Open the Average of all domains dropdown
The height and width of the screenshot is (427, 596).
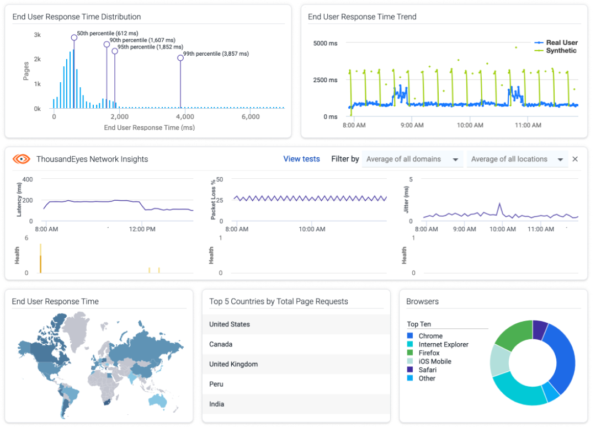coord(412,159)
